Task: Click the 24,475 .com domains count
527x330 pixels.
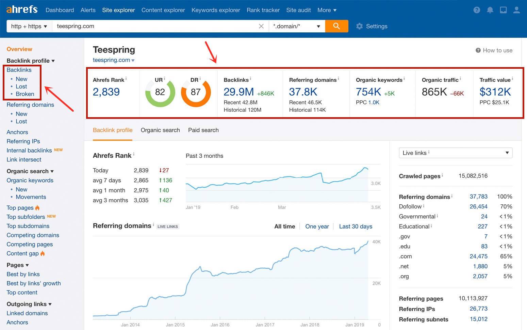Action: tap(478, 256)
